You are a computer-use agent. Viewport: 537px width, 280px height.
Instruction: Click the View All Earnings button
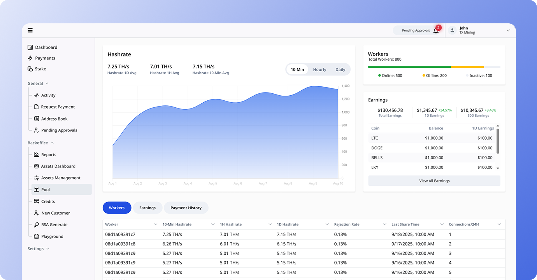point(434,181)
